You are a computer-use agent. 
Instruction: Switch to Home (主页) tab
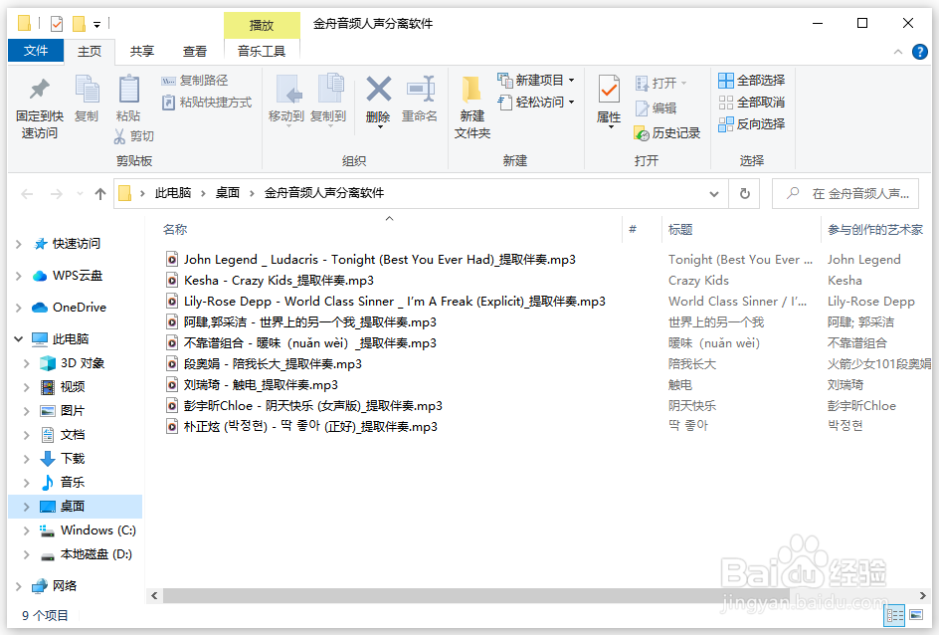(x=90, y=52)
